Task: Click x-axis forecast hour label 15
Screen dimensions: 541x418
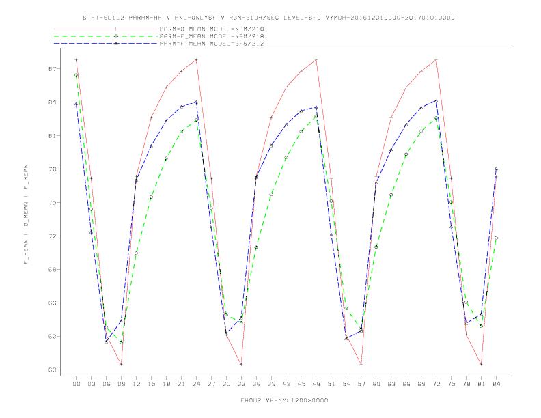Action: click(151, 384)
